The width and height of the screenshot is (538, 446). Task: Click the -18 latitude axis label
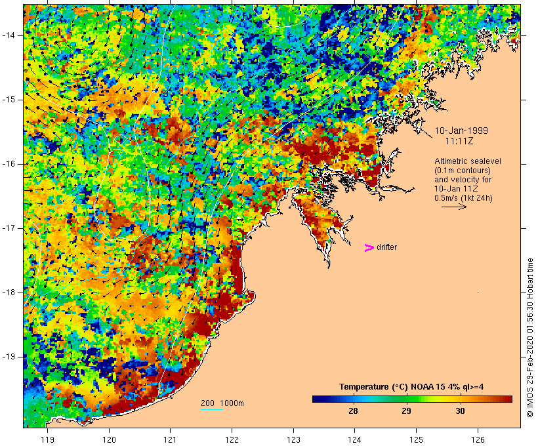8,293
